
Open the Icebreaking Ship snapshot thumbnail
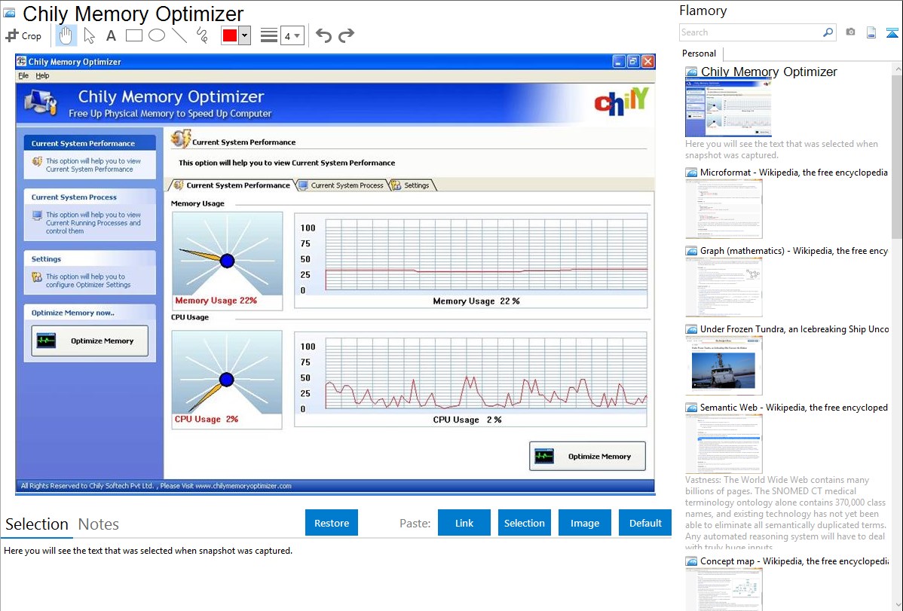tap(724, 365)
